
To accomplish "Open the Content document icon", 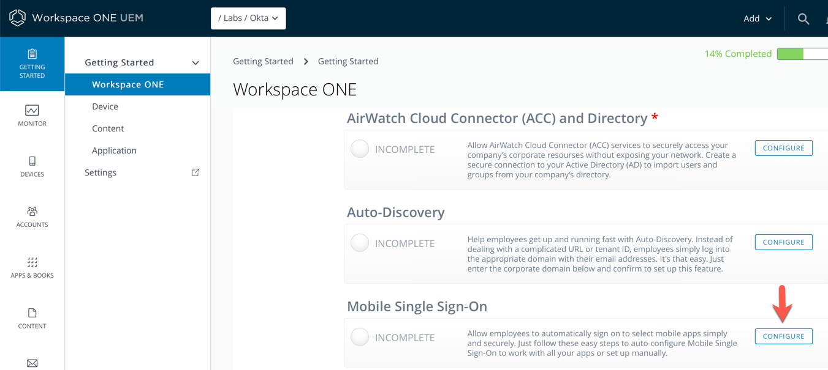I will point(32,313).
